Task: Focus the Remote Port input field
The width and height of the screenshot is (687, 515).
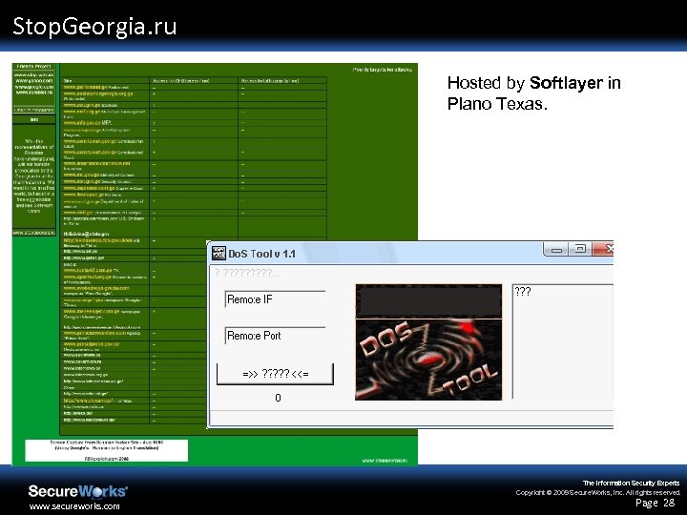Action: (x=275, y=336)
